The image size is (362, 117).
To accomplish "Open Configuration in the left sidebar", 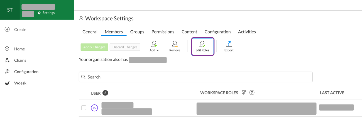I will coord(26,72).
